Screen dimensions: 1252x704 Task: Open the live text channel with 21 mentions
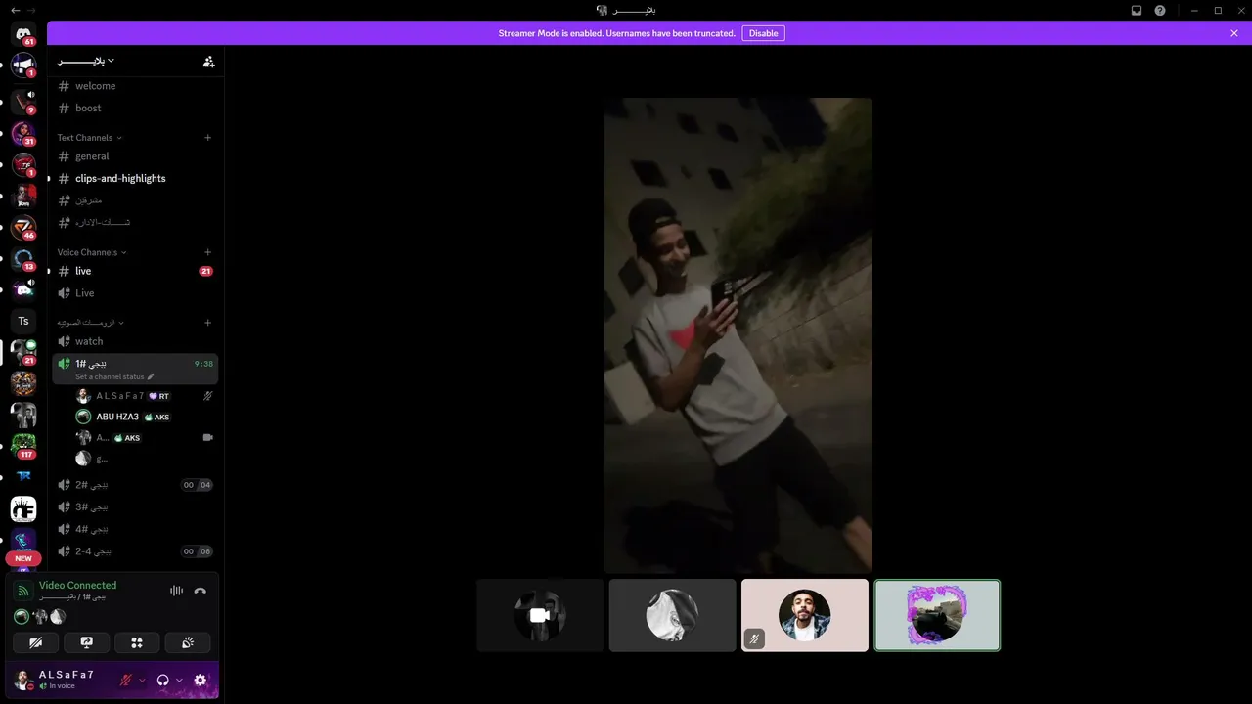(135, 271)
